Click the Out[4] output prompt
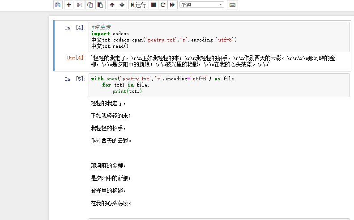Screen dimensions: 354x220 coord(76,58)
